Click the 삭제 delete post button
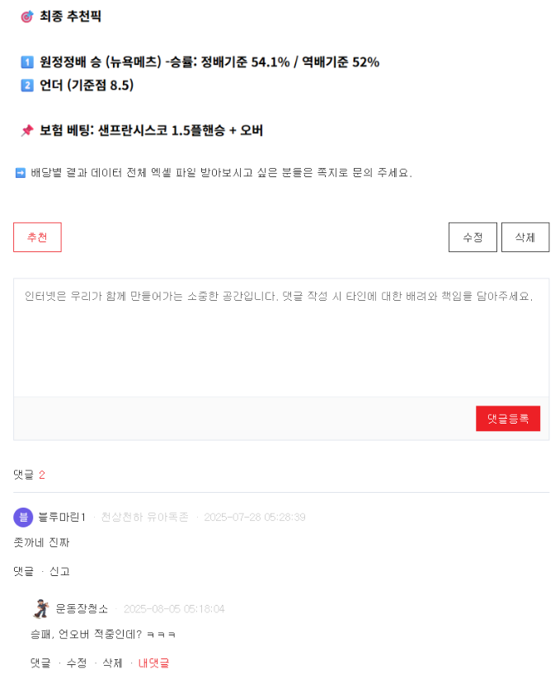This screenshot has height=684, width=555. coord(524,237)
